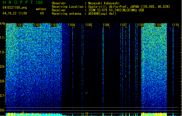Select the file name 0410221100.png
This screenshot has width=182, height=116.
(x=15, y=8)
